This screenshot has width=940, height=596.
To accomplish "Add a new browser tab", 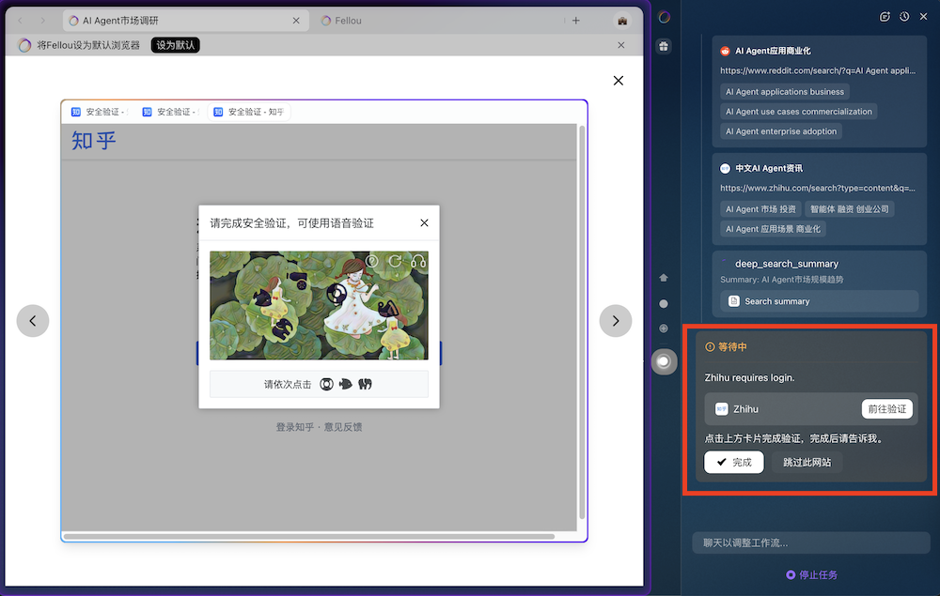I will 576,21.
